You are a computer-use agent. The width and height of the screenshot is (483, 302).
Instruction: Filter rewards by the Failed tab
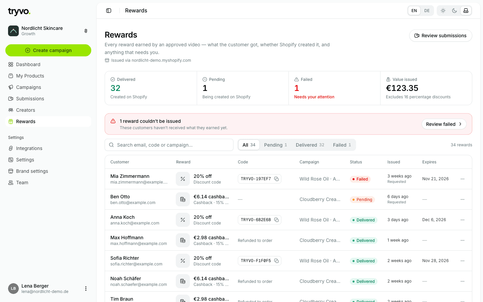(x=342, y=145)
